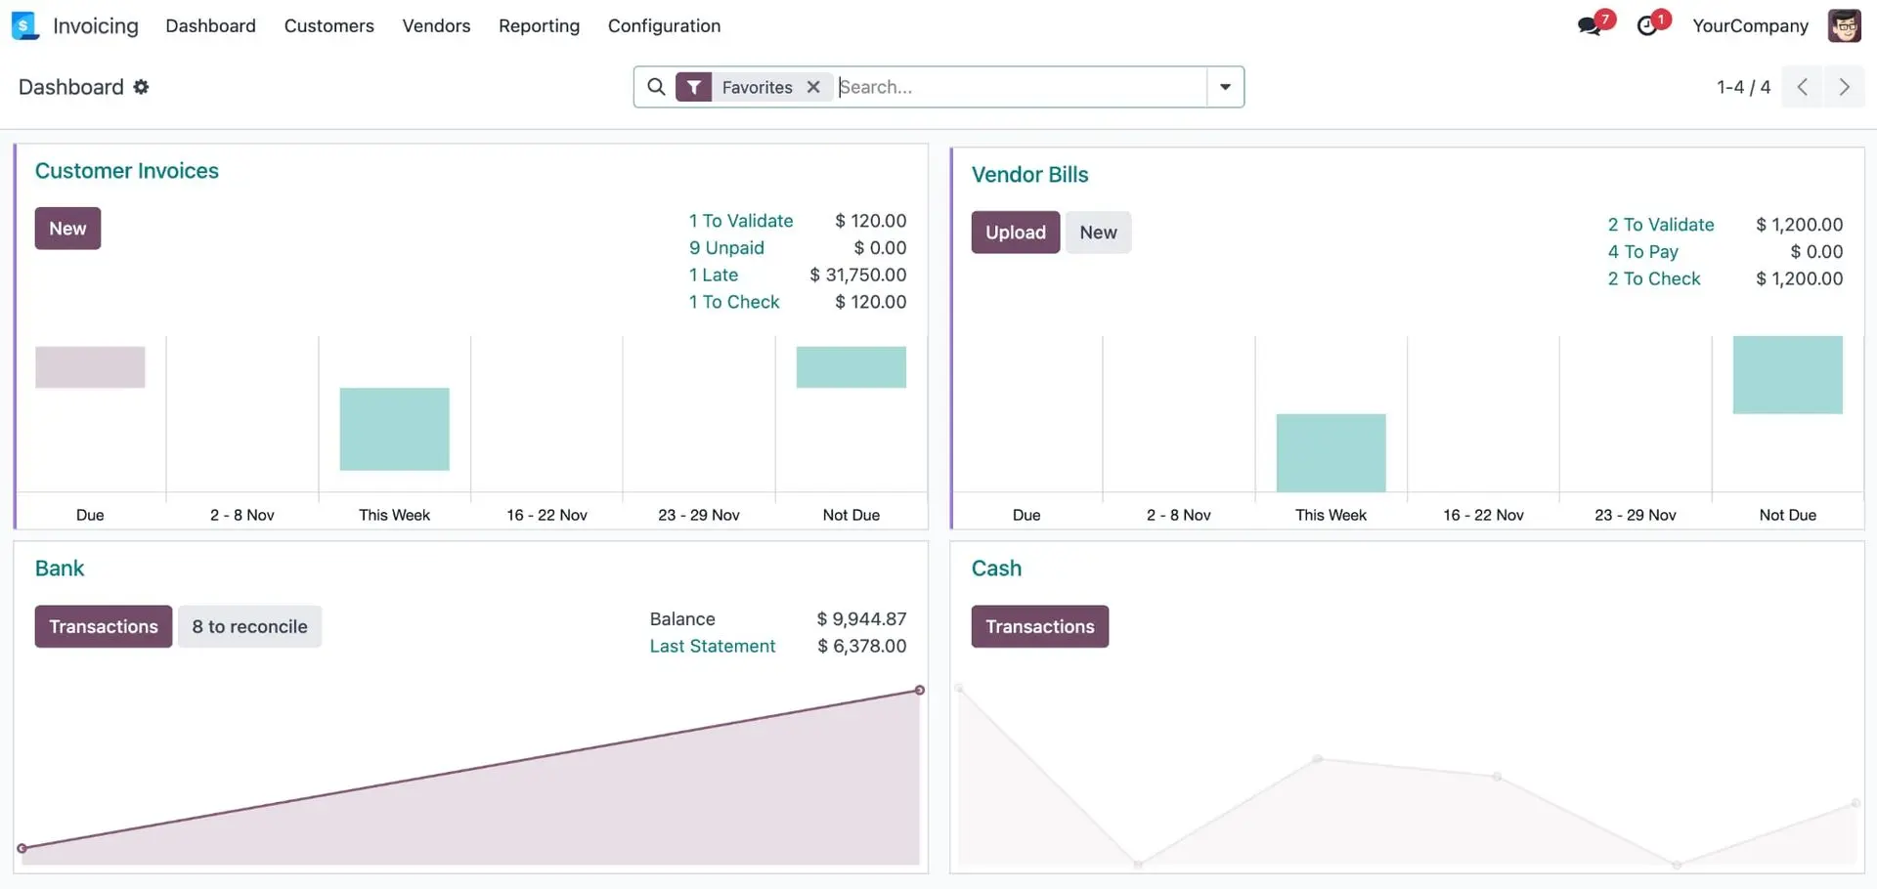
Task: Click the 8 to reconcile button
Action: pos(249,626)
